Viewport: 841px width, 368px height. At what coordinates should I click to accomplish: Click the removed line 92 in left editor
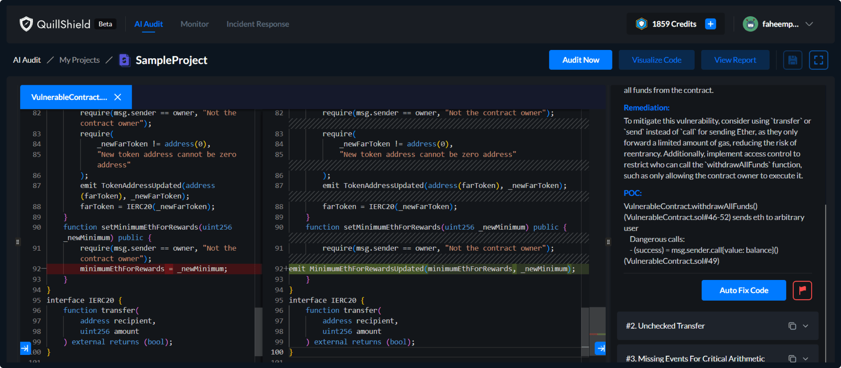pos(154,269)
